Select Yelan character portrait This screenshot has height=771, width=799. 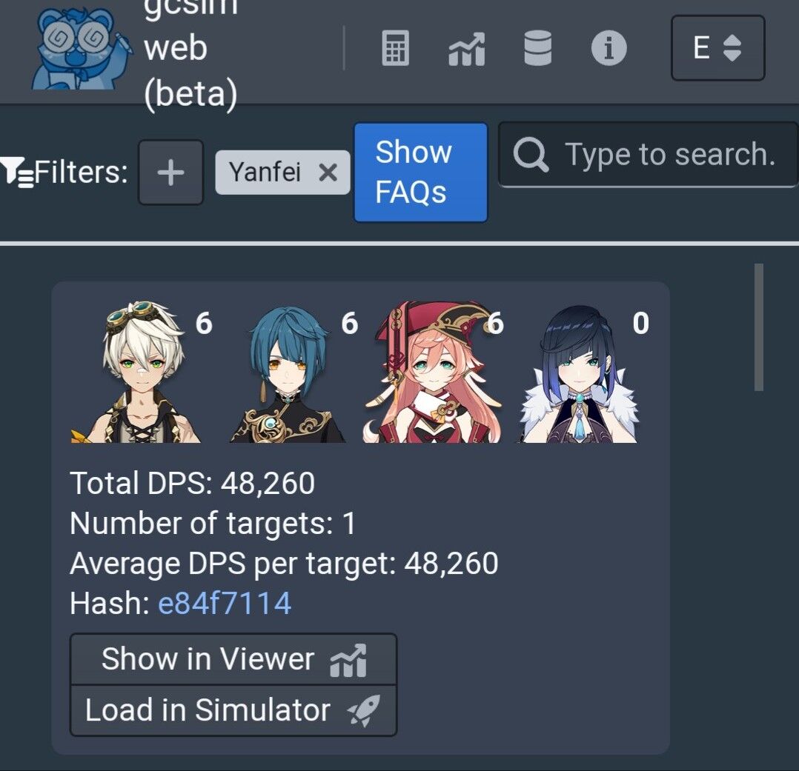pos(580,373)
